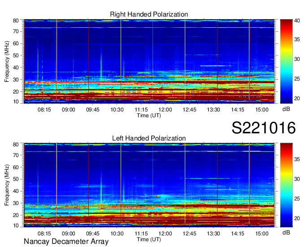Click the upper plot's 'Frequency (MHz)' axis label
Image resolution: width=305 pixels, height=247 pixels.
pos(7,61)
